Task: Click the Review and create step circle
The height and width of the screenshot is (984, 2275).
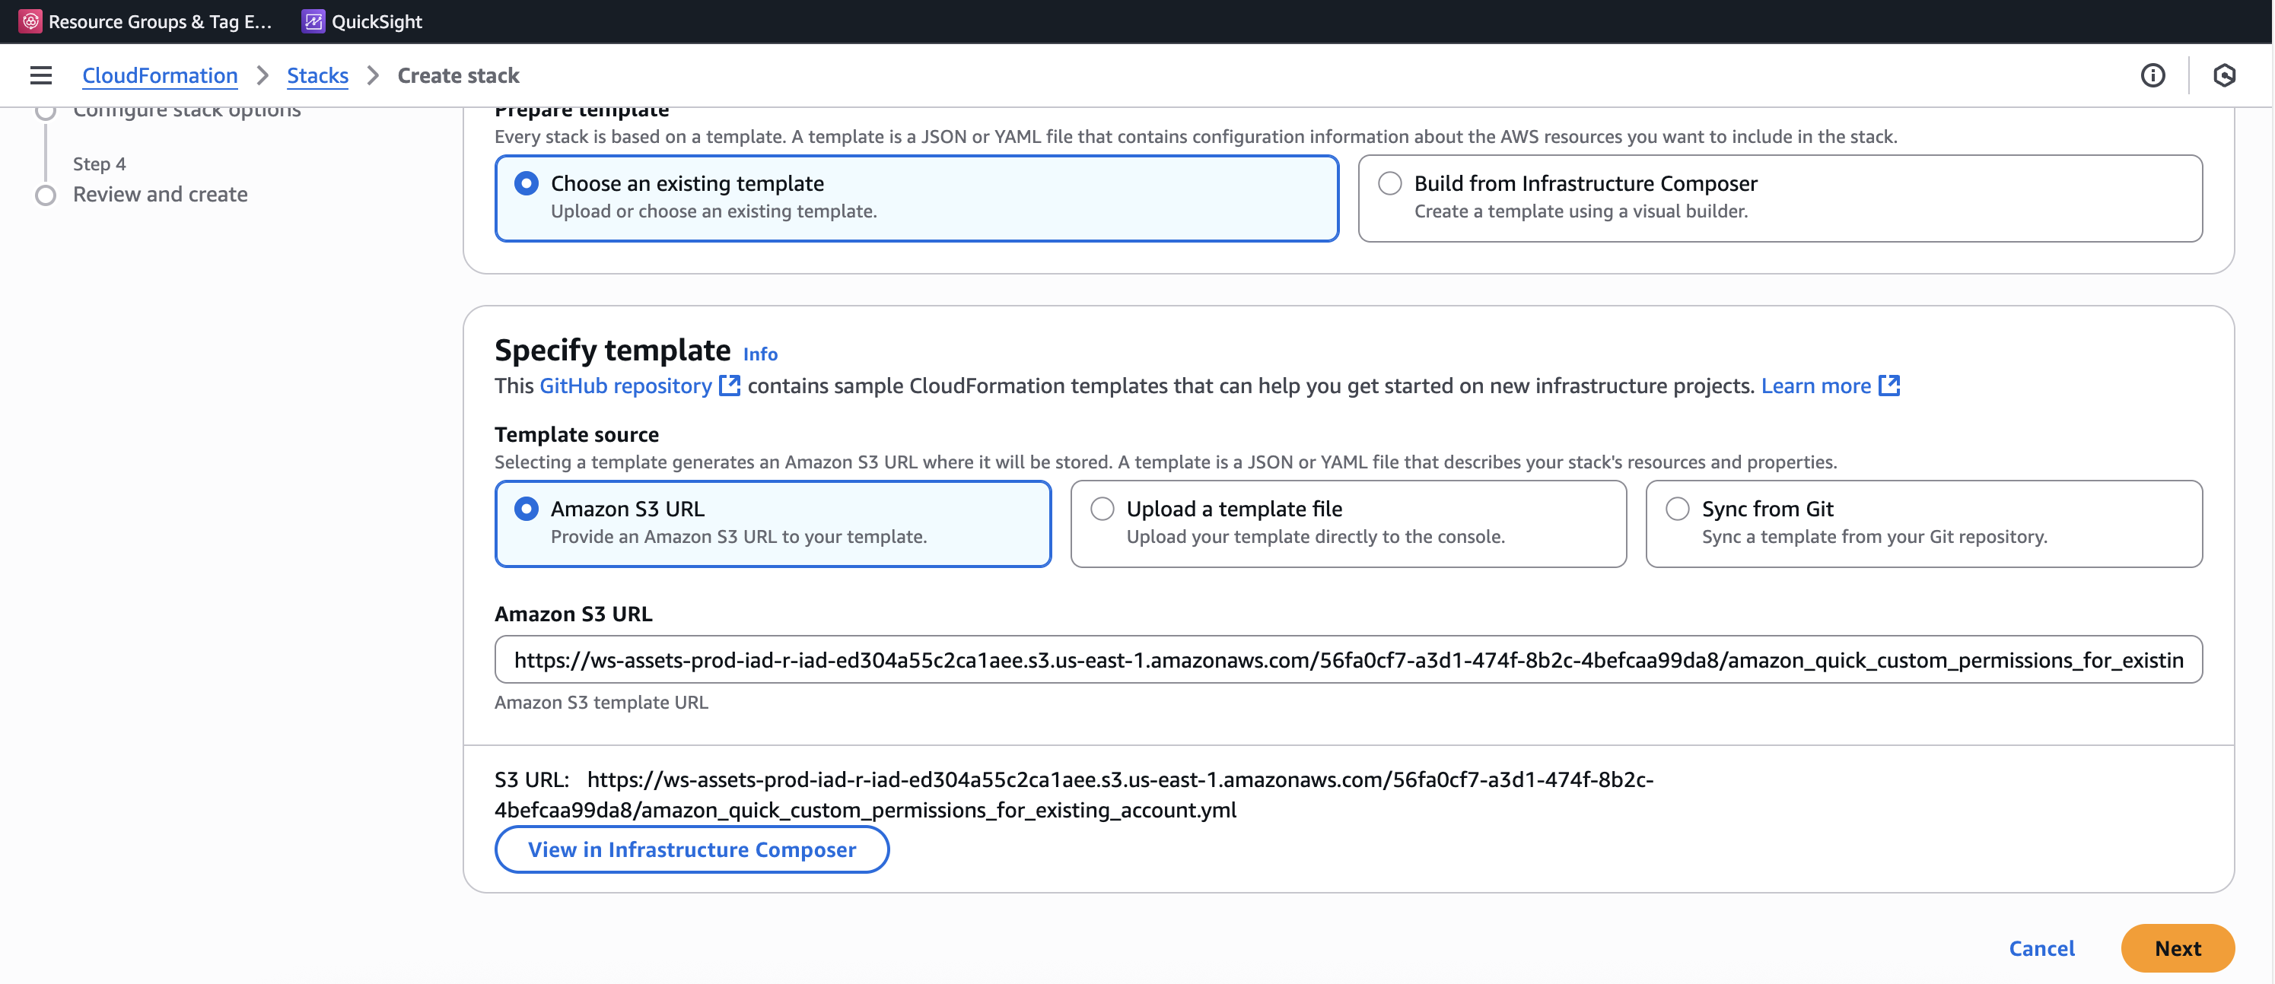Action: [46, 195]
